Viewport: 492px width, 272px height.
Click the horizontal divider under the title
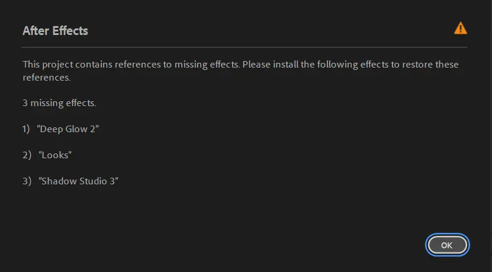pyautogui.click(x=244, y=47)
